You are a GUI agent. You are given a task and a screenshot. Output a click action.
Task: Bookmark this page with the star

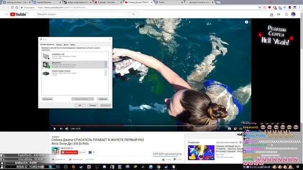tap(259, 8)
